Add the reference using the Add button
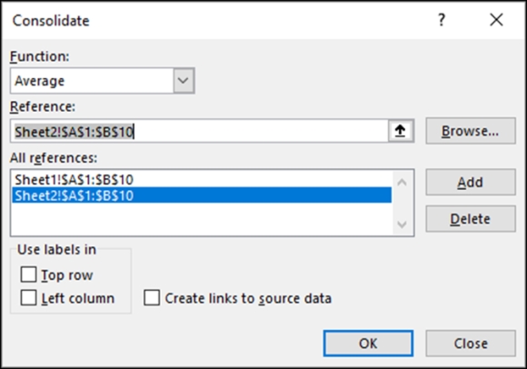Viewport: 527px width, 369px height. (x=471, y=182)
